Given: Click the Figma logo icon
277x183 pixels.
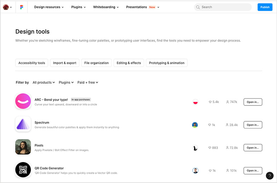Looking at the screenshot, I should pos(21,7).
